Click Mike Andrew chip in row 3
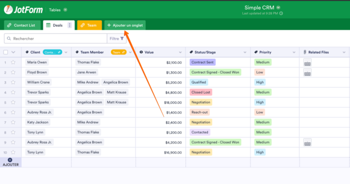Screen dimensions: 350x184 [x=87, y=82]
